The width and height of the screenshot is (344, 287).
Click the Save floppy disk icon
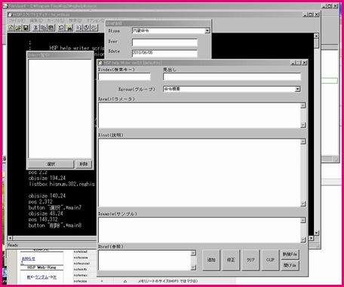26,28
